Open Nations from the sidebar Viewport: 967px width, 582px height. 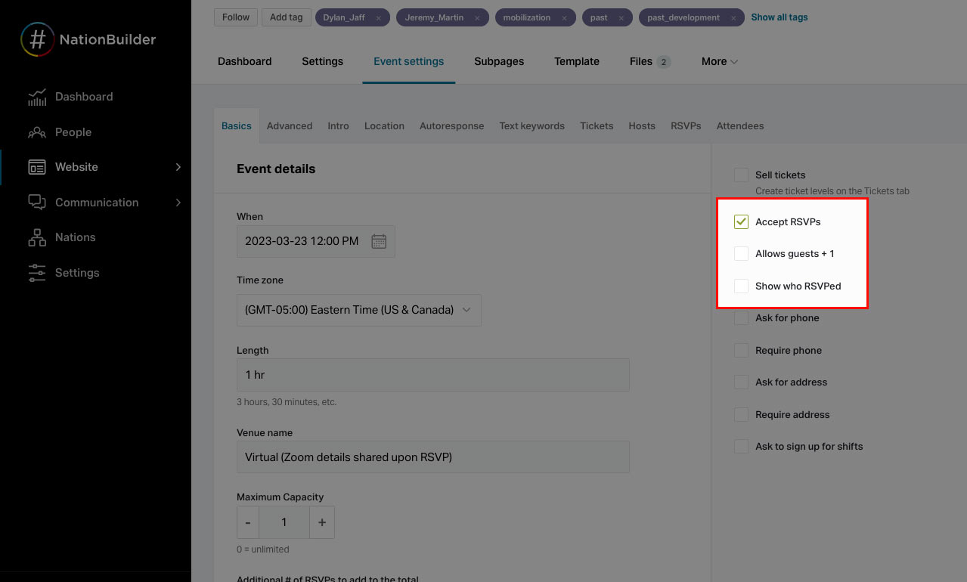tap(76, 237)
